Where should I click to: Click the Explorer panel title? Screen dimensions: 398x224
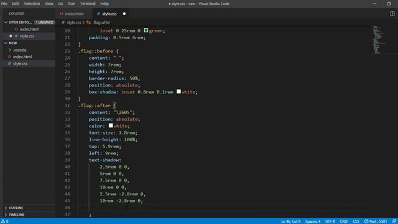pyautogui.click(x=17, y=14)
